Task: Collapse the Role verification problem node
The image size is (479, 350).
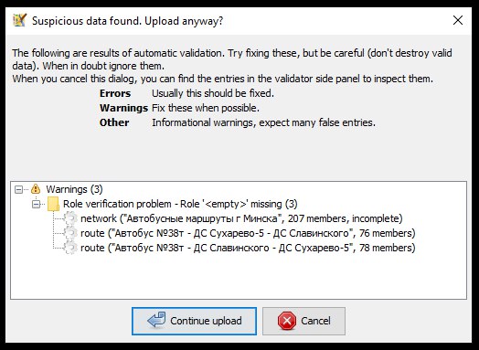Action: (36, 204)
